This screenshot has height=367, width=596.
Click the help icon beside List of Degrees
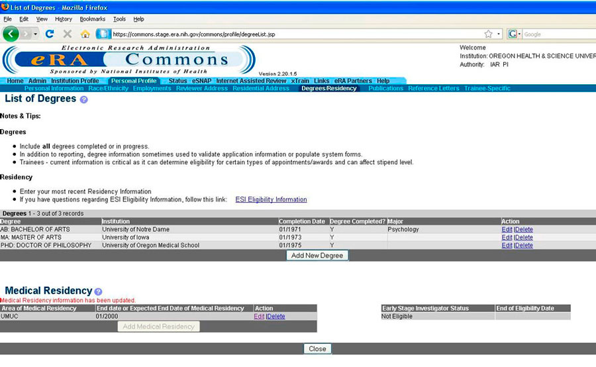click(83, 99)
